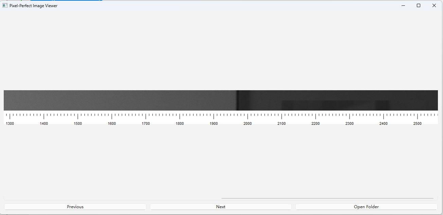Click the 1900 ruler label
This screenshot has height=215, width=443.
click(214, 123)
